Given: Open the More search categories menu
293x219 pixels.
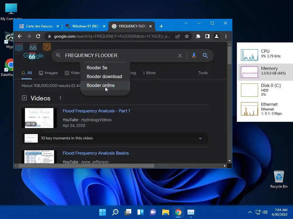Looking at the screenshot, I should click(149, 73).
